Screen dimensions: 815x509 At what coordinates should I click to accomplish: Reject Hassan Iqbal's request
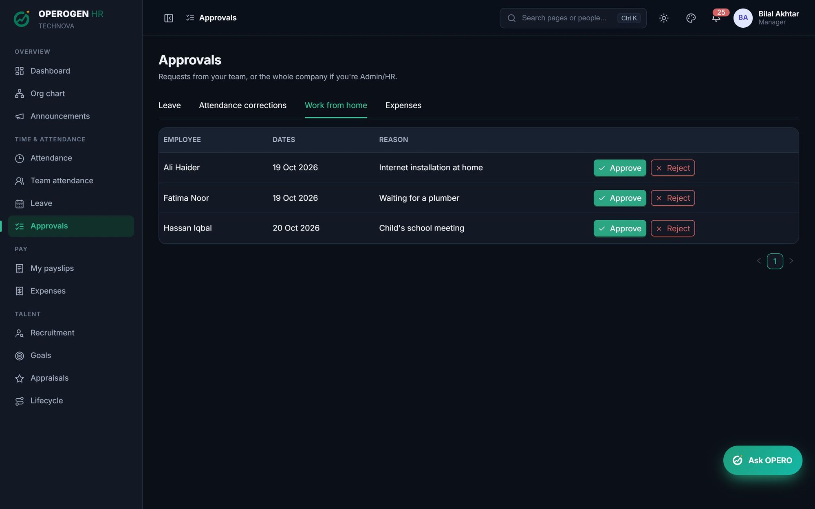[673, 228]
